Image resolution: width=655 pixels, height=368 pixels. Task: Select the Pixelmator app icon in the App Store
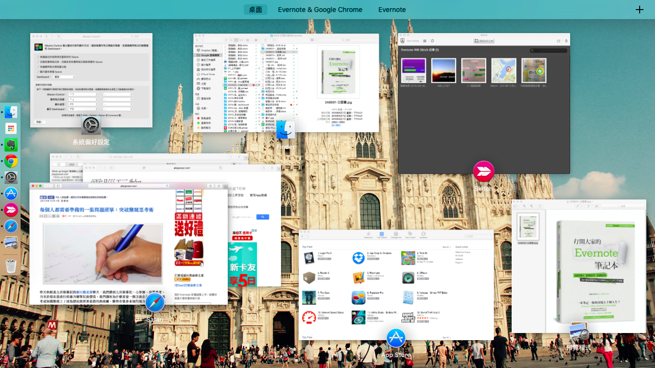pos(358,277)
